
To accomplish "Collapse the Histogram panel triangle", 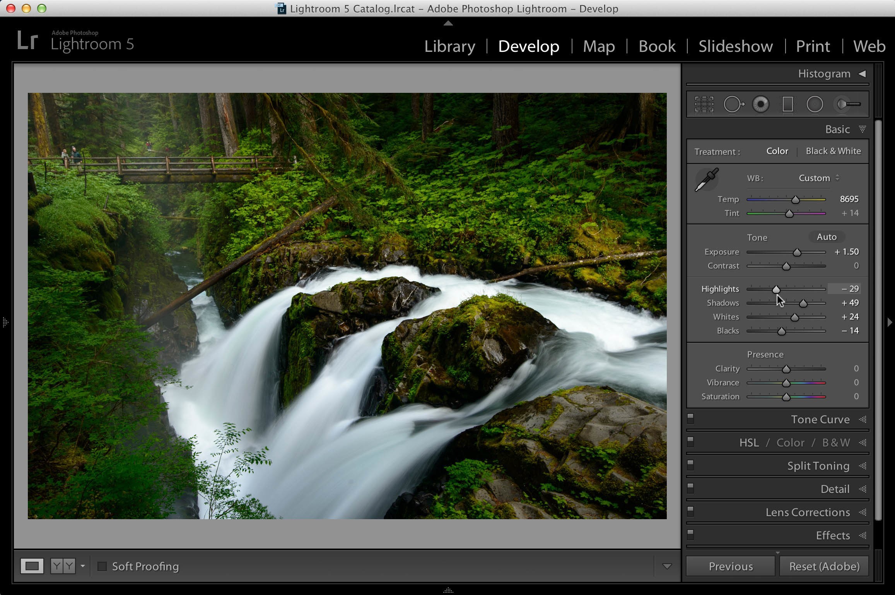I will point(862,74).
